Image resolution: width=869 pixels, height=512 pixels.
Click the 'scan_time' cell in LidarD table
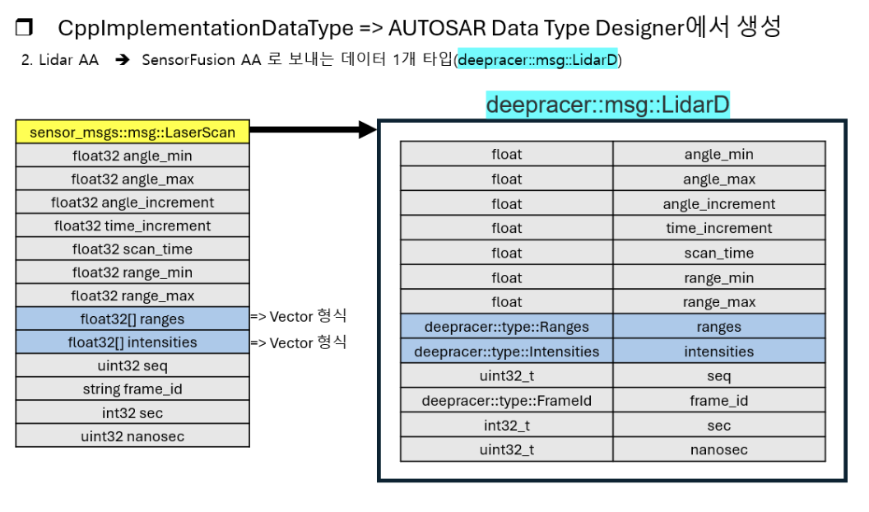(x=718, y=253)
